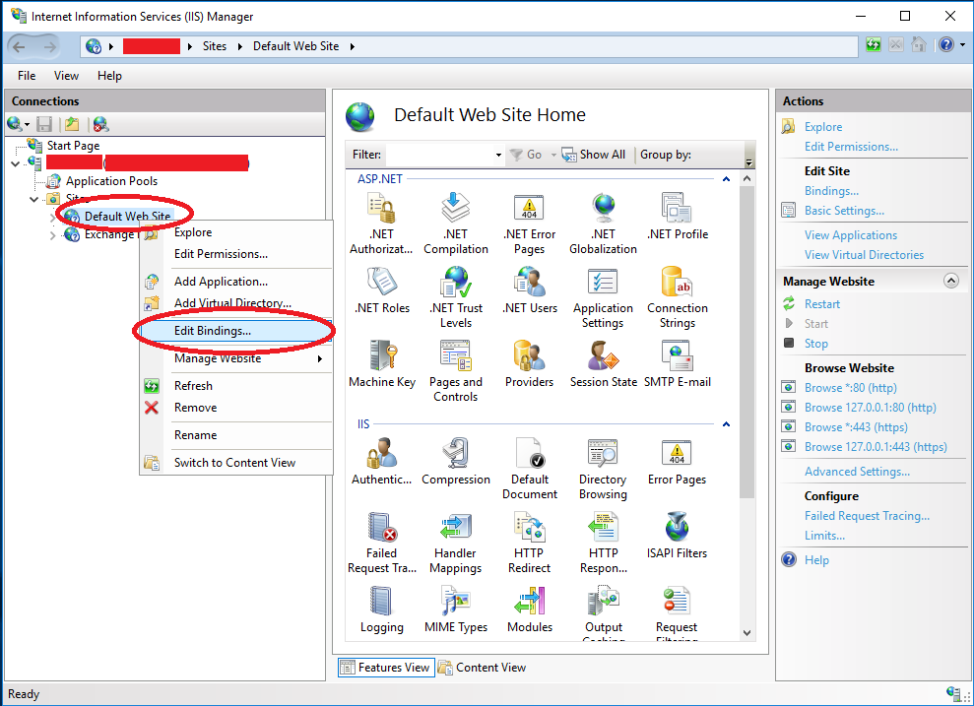Click the Show All button

coord(594,155)
